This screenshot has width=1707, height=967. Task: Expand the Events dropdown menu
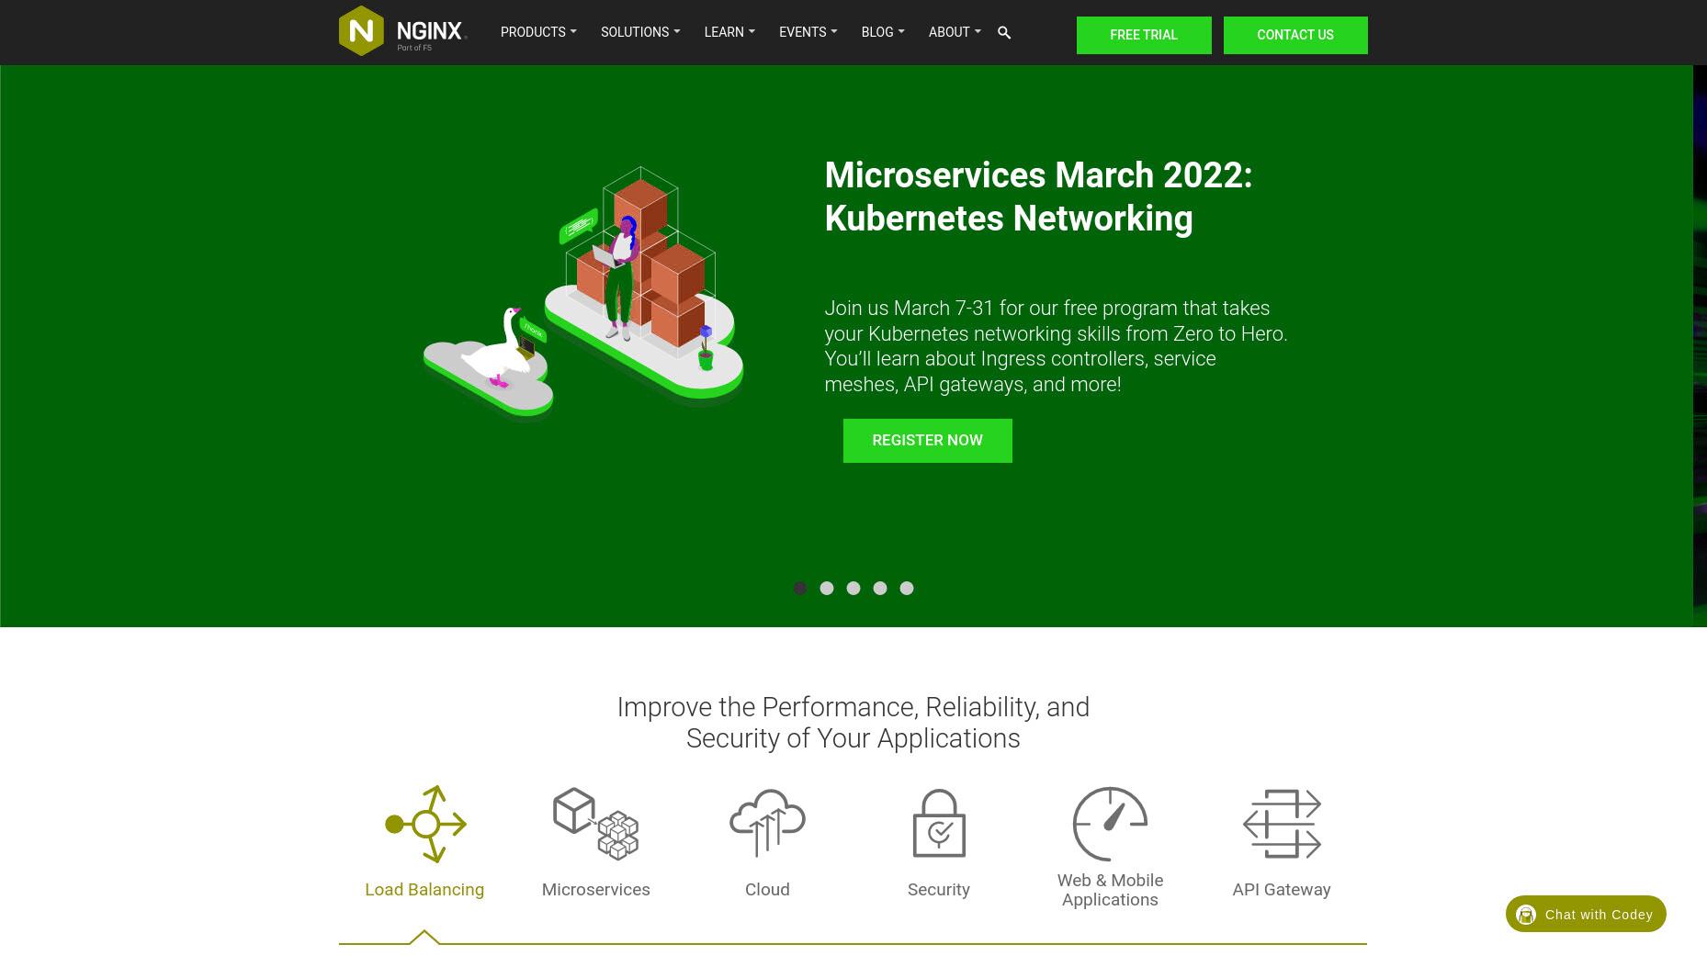808,32
